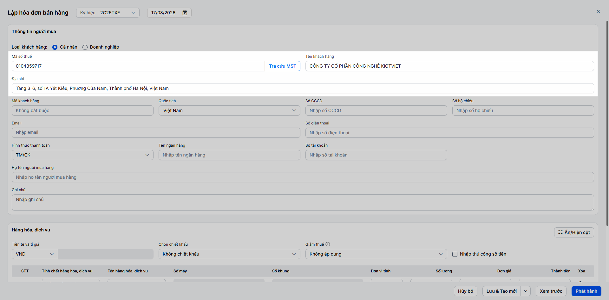Focus the Số tài khoản field
609x300 pixels.
click(x=376, y=155)
